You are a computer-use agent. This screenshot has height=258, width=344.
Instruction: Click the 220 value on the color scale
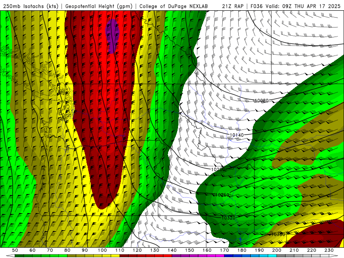[311, 250]
